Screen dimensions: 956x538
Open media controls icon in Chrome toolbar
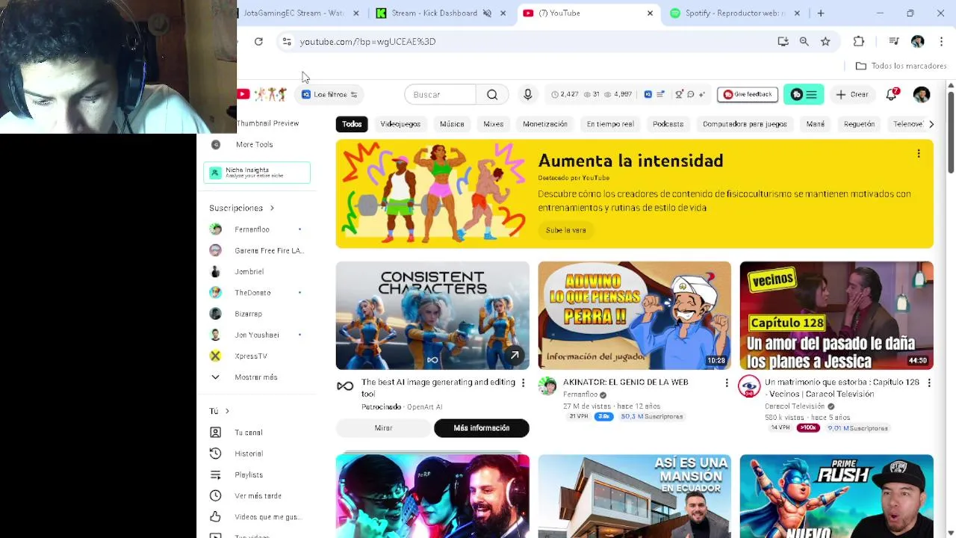coord(894,42)
